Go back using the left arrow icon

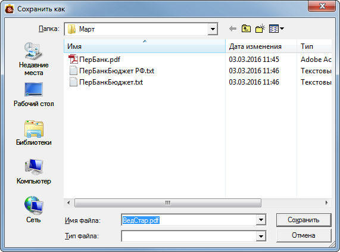pyautogui.click(x=233, y=29)
